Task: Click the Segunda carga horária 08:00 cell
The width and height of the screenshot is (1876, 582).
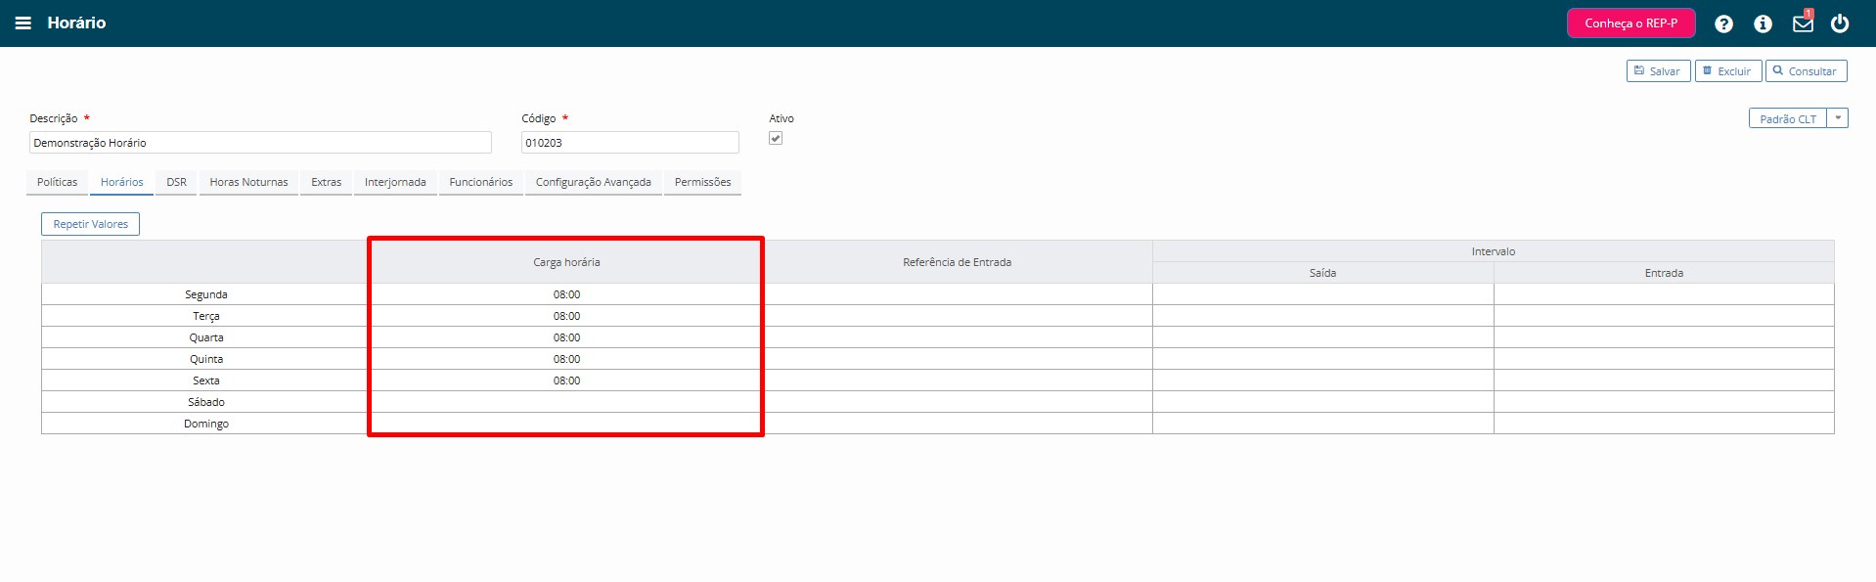Action: click(x=566, y=294)
